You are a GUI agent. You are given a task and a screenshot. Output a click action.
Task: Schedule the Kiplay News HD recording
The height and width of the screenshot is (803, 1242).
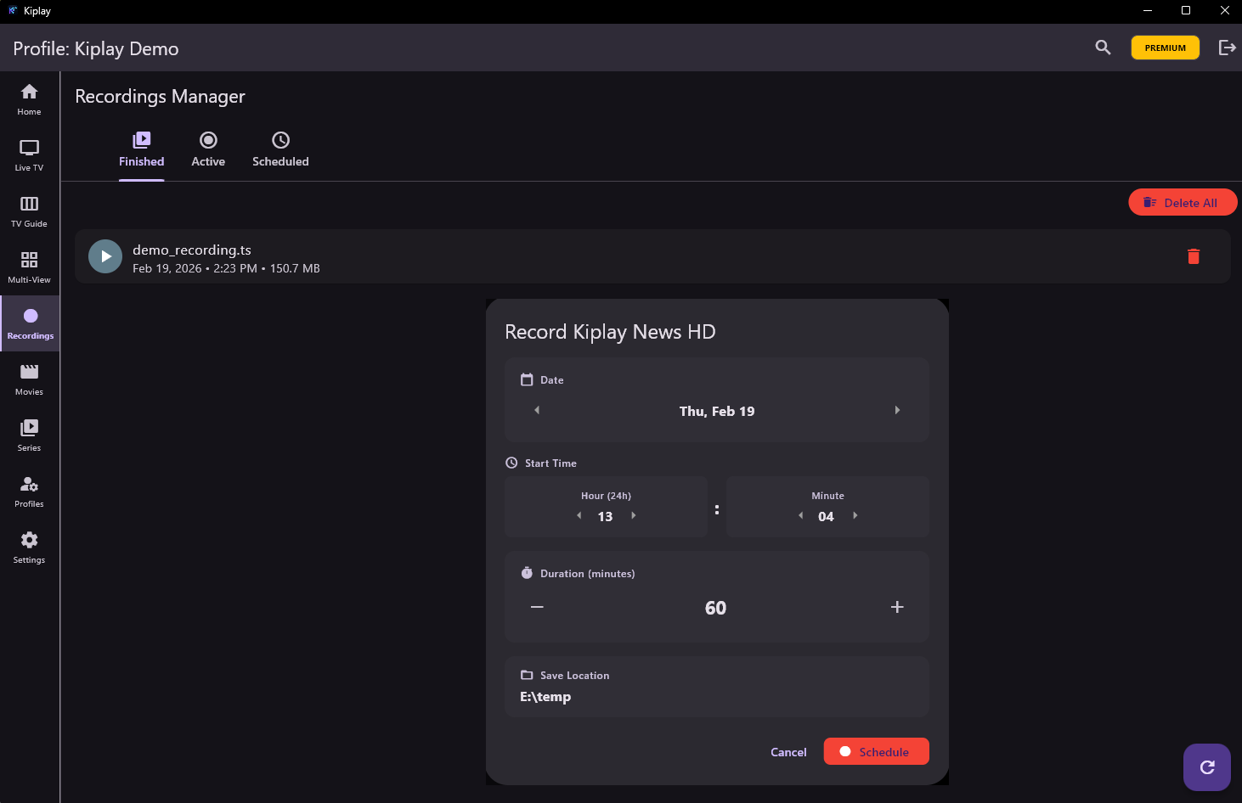(876, 751)
